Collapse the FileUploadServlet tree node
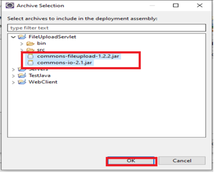 coord(13,37)
